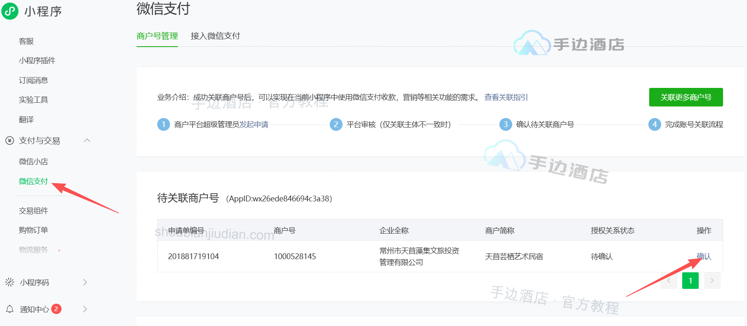This screenshot has height=326, width=747.
Task: Switch to the 商户号管理 tab
Action: 157,36
